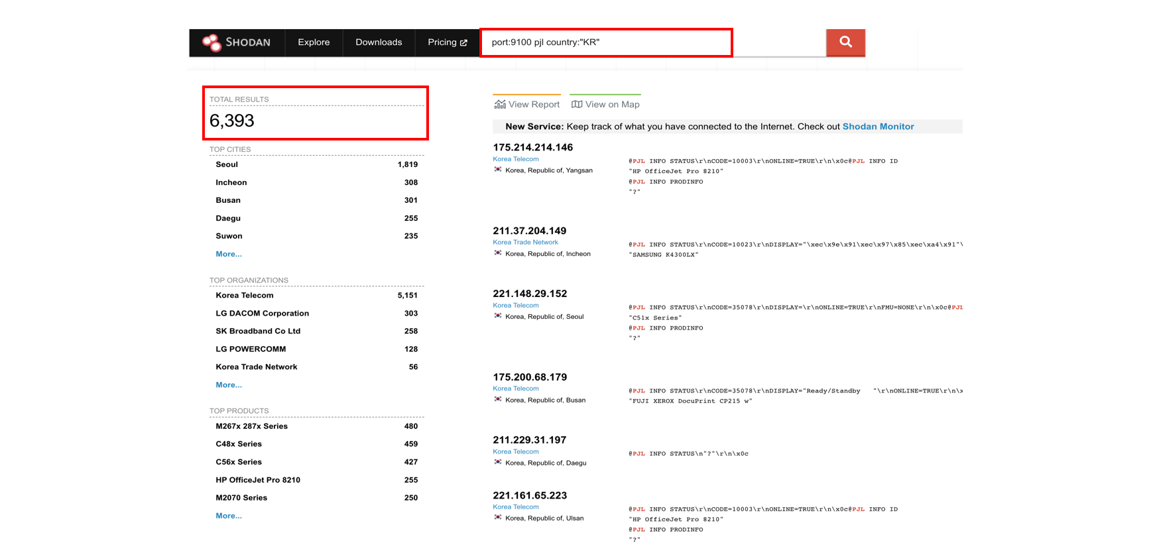Show More under Top Cities

pos(229,254)
